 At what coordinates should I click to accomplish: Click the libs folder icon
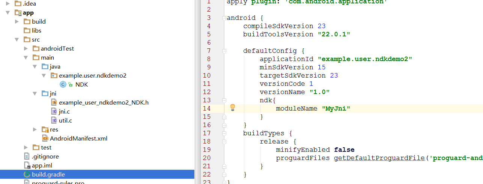point(27,31)
